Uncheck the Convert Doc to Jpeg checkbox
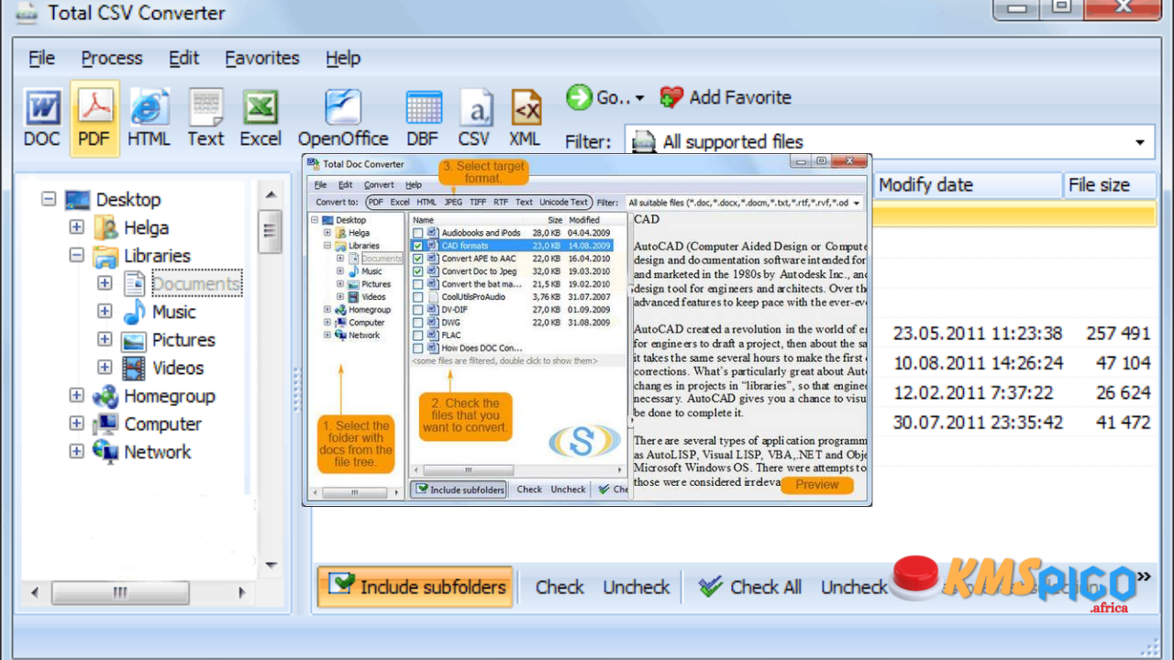Viewport: 1174px width, 660px height. [418, 271]
